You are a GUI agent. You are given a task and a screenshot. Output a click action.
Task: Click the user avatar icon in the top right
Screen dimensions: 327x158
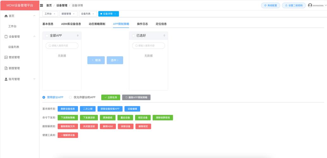tap(310, 5)
